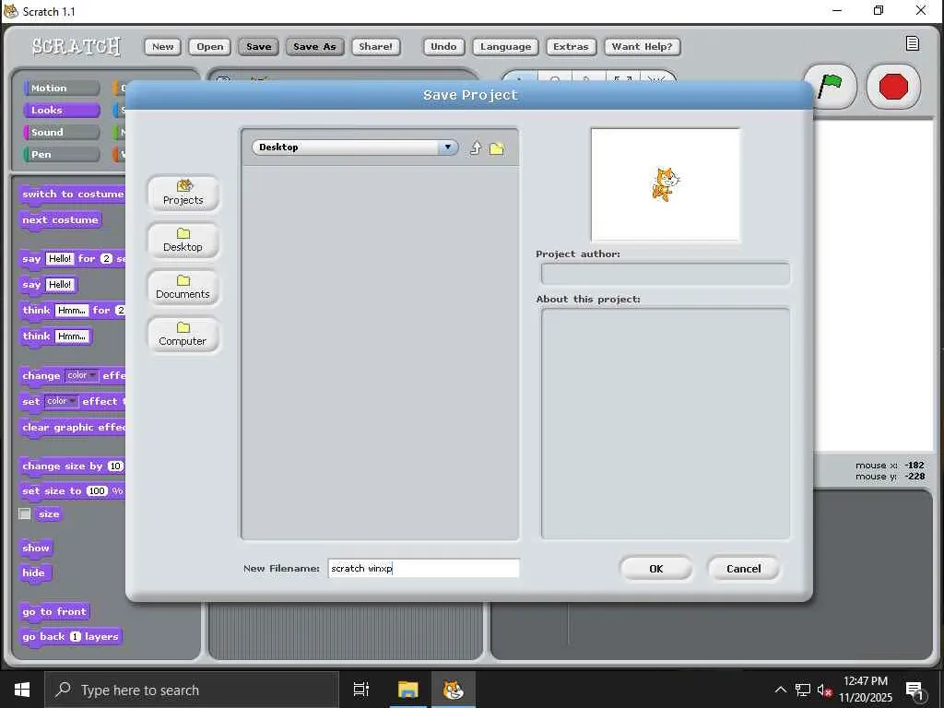Screen dimensions: 944x708
Task: Click the next costume block
Action: click(60, 220)
